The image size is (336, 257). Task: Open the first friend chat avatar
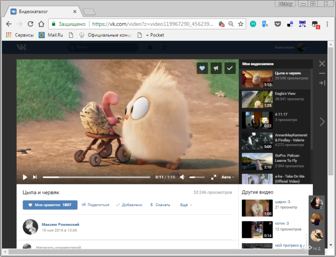tap(317, 203)
